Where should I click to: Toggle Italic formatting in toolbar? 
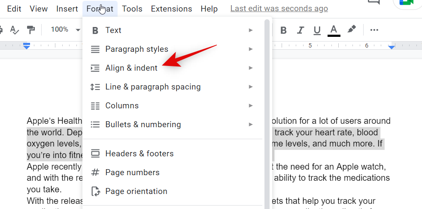point(301,30)
